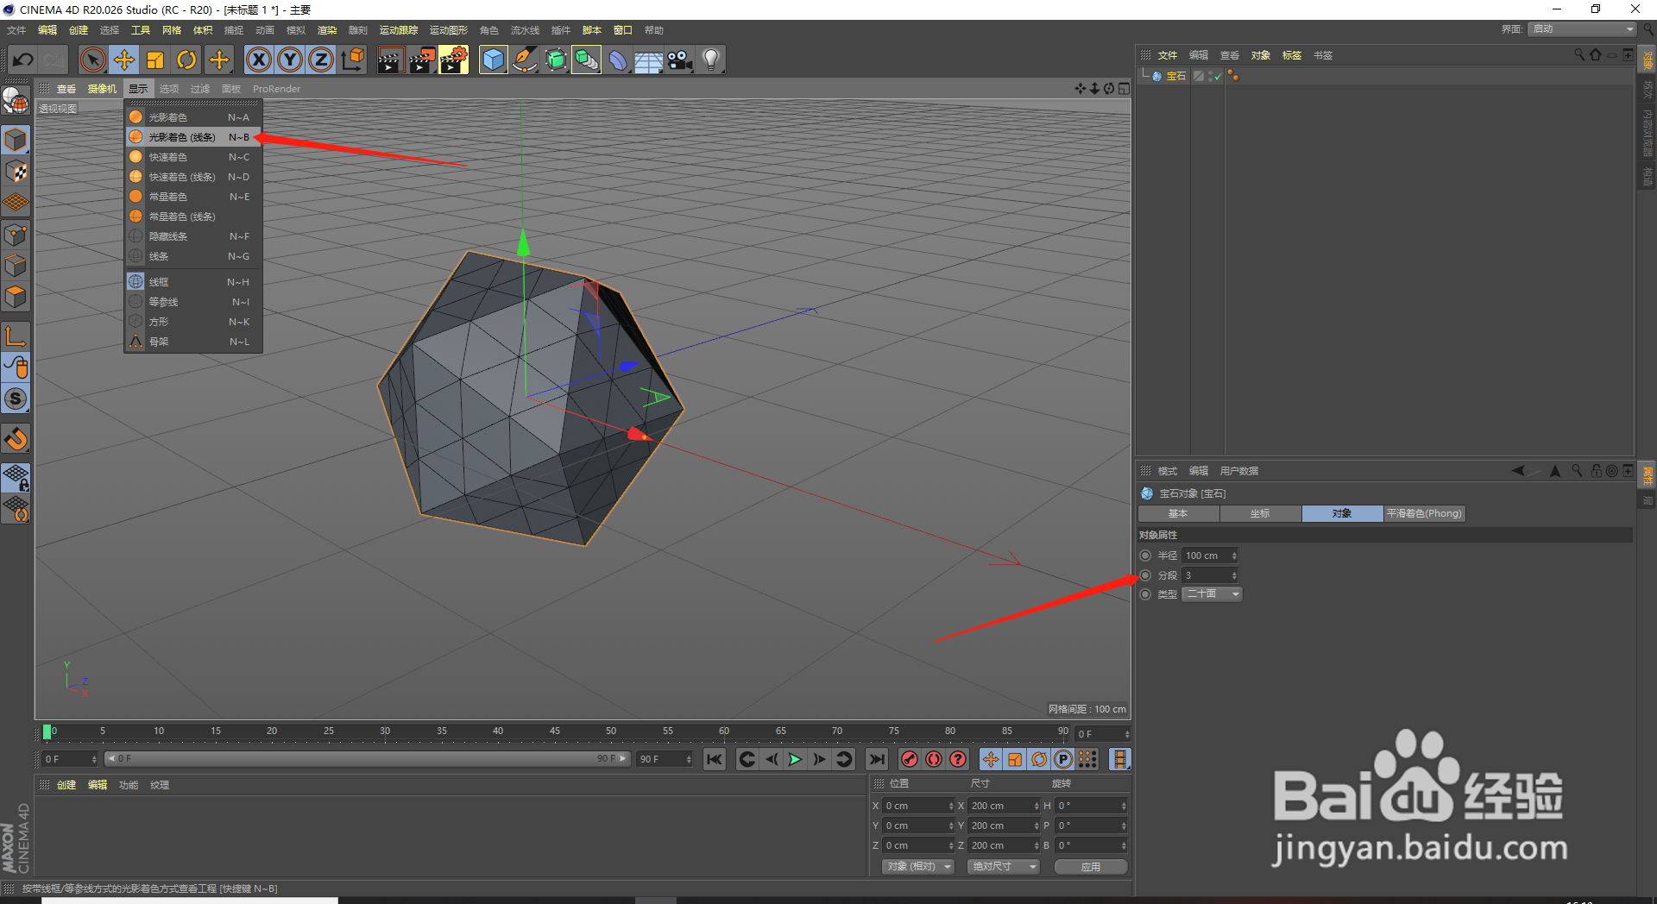Toggle the green enable checkmark on 宝石
This screenshot has height=904, width=1657.
point(1219,76)
